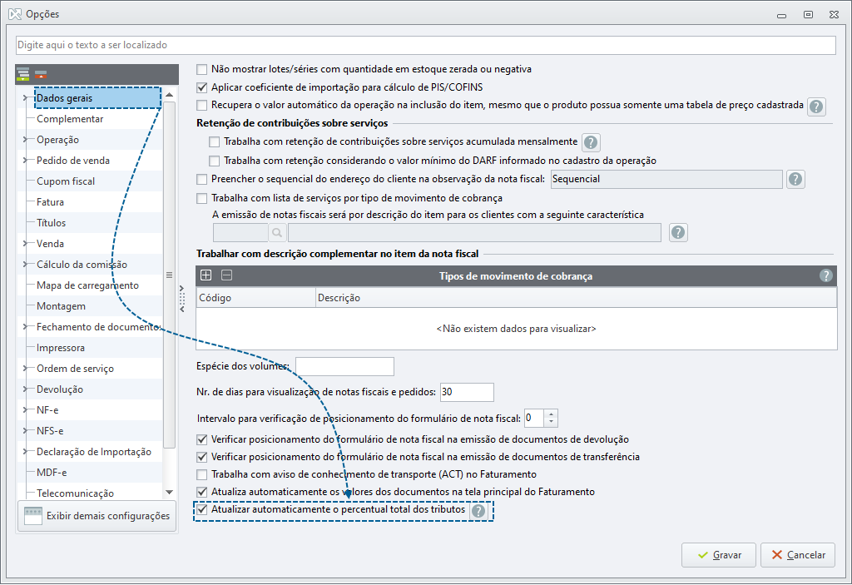
Task: Enable retention considering minimum DARF value
Action: [214, 161]
